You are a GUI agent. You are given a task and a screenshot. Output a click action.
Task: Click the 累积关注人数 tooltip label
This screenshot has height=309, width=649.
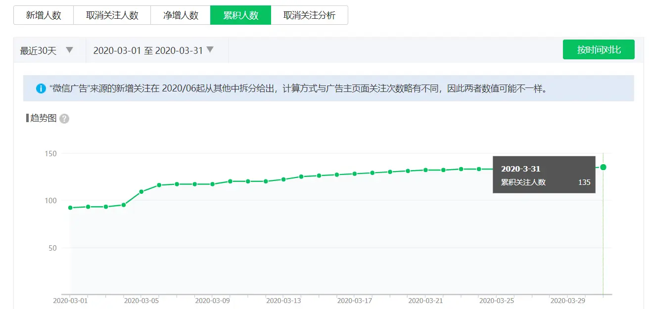523,182
